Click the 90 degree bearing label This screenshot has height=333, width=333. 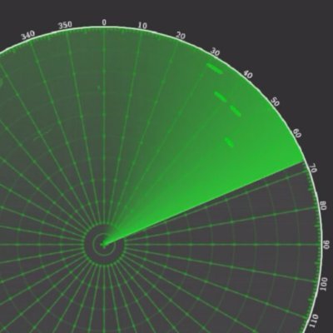pyautogui.click(x=326, y=245)
